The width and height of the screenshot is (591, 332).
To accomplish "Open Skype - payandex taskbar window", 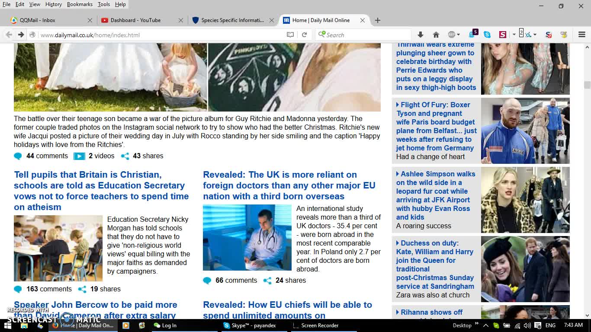I will click(x=254, y=326).
